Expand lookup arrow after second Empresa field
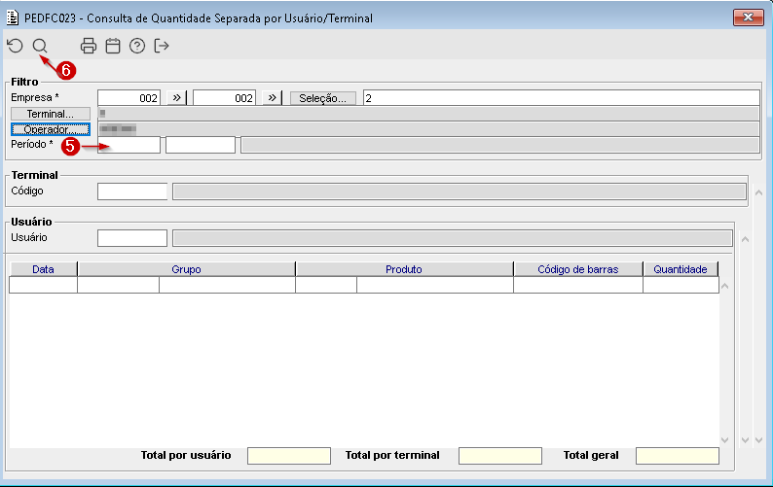The width and height of the screenshot is (773, 487). click(x=272, y=97)
